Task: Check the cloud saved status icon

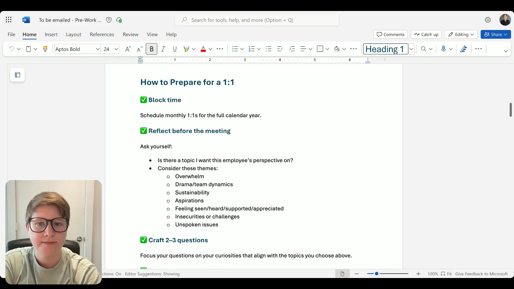Action: coord(119,20)
